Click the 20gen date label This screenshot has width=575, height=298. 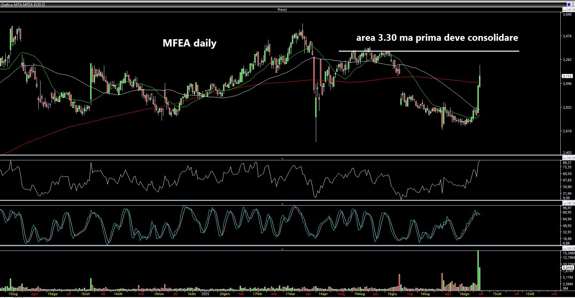point(225,294)
